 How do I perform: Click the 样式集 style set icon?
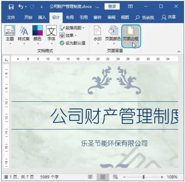[24, 30]
